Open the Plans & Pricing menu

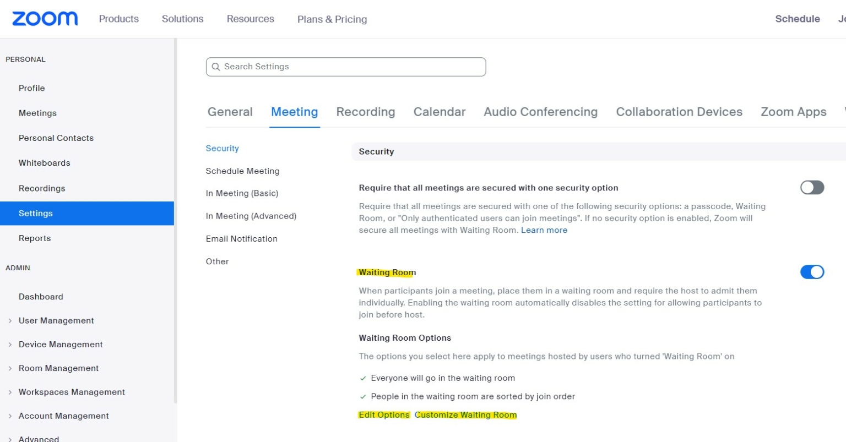coord(332,19)
